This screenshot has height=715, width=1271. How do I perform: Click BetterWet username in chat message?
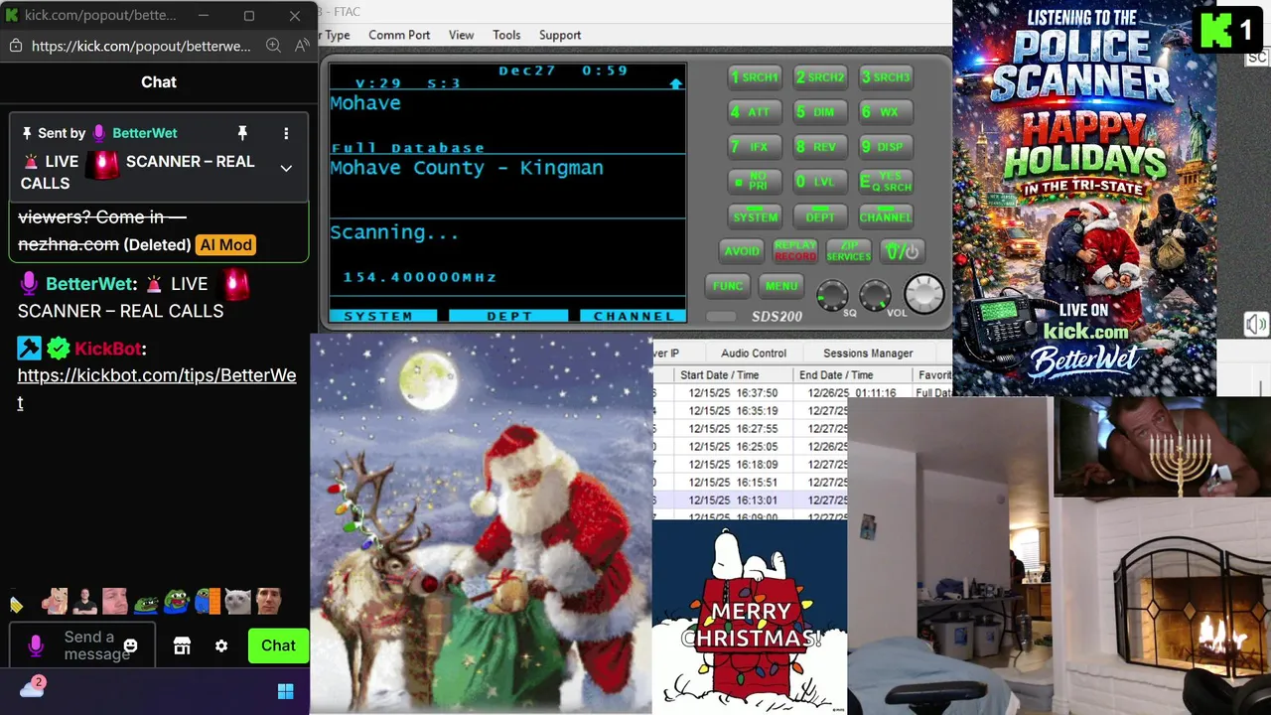click(89, 284)
